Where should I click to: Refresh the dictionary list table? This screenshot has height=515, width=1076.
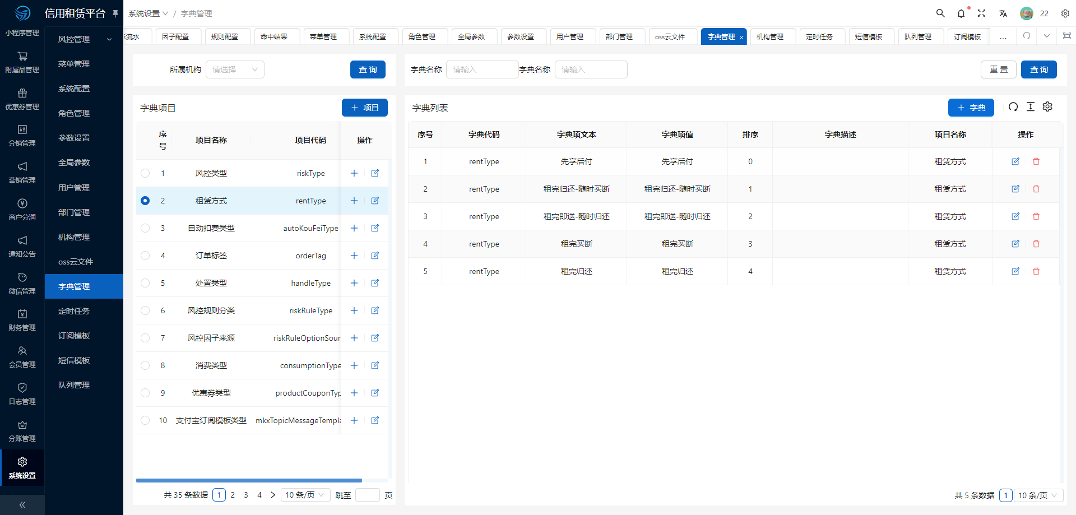1013,107
